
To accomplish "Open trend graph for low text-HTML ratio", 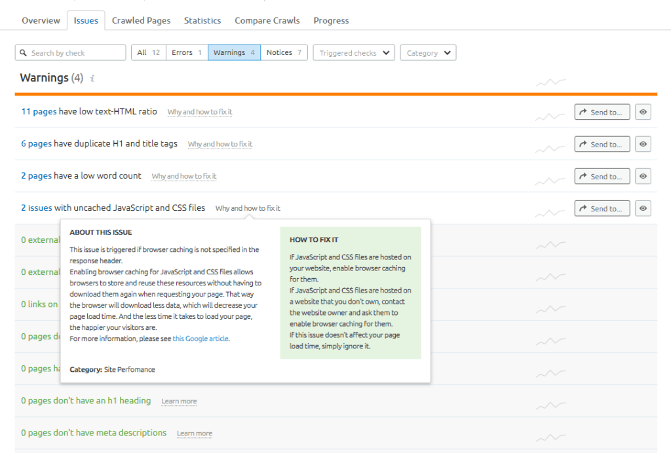I will pos(550,116).
